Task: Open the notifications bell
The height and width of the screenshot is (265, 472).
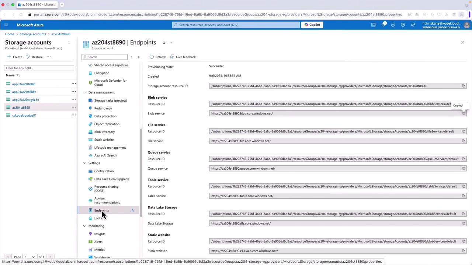Action: point(383,25)
